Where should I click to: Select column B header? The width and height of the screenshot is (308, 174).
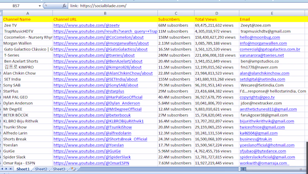pos(105,13)
